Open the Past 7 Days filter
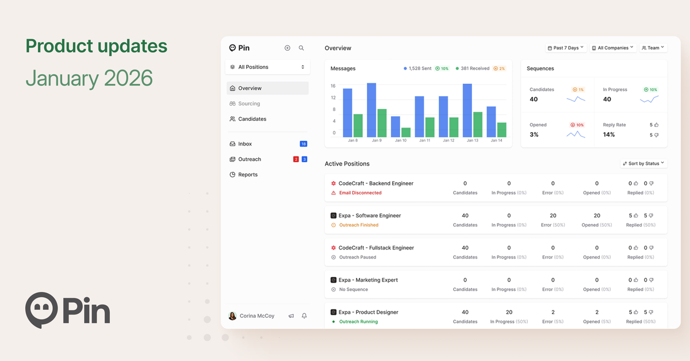 tap(565, 48)
